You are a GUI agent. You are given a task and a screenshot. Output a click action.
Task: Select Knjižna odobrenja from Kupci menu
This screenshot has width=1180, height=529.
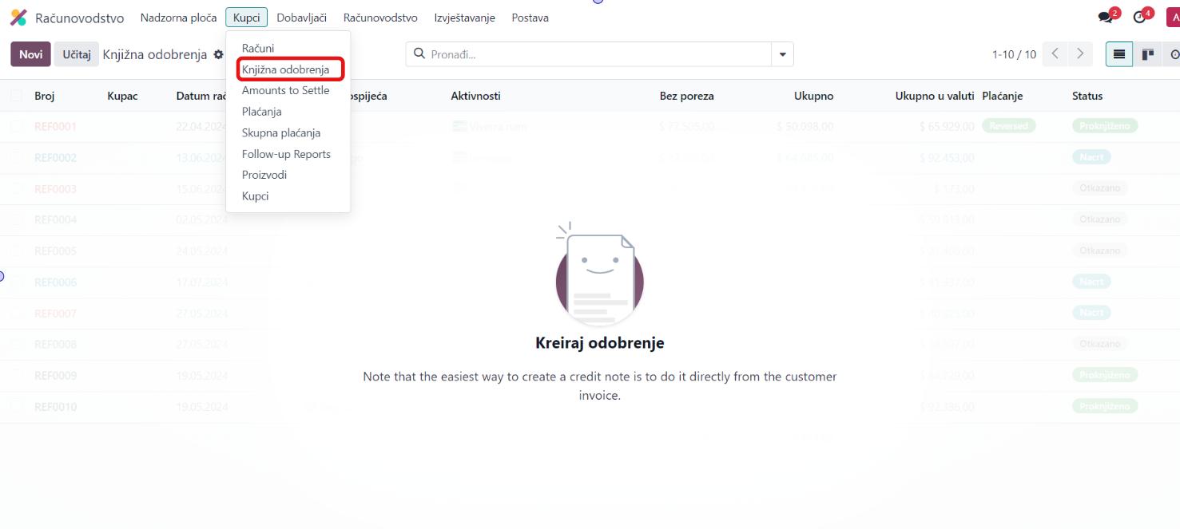[x=285, y=69]
